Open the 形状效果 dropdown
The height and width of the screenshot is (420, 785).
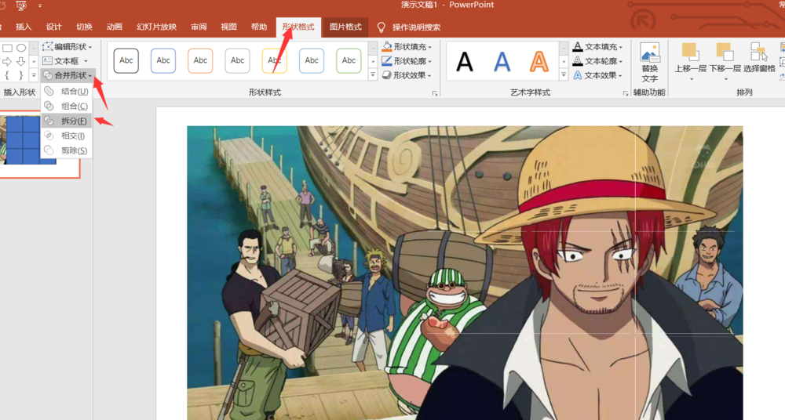(407, 75)
